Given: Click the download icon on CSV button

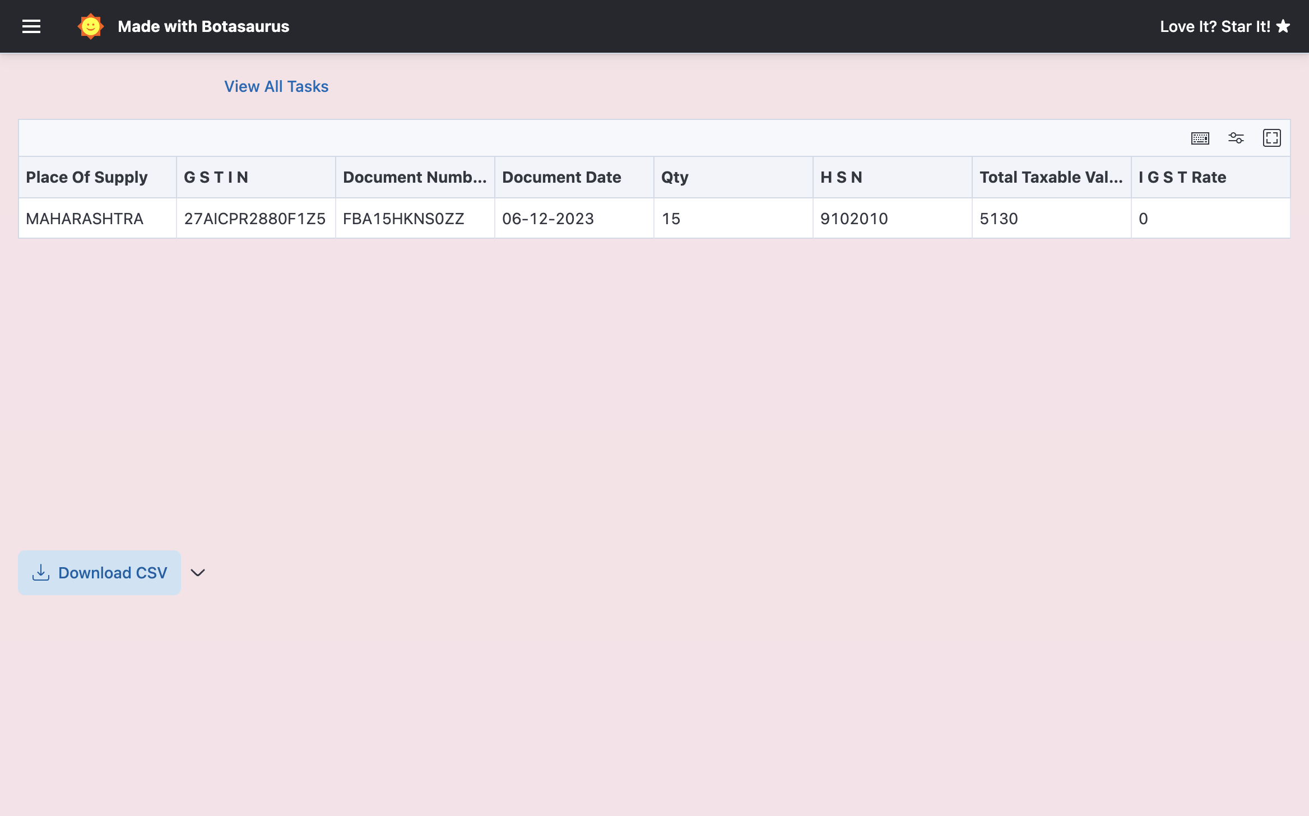Looking at the screenshot, I should (41, 572).
